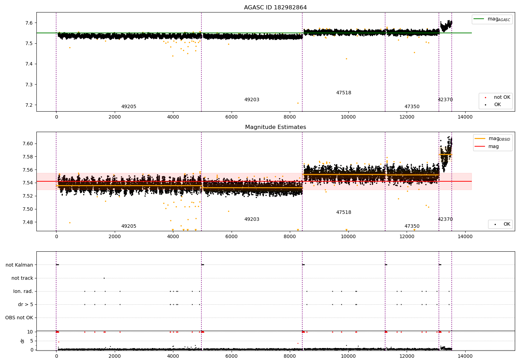Click the dr axis tick labeled 10
The image size is (520, 364).
coord(30,332)
